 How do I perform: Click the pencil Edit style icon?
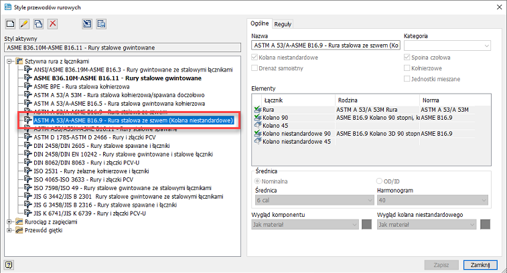[x=24, y=23]
